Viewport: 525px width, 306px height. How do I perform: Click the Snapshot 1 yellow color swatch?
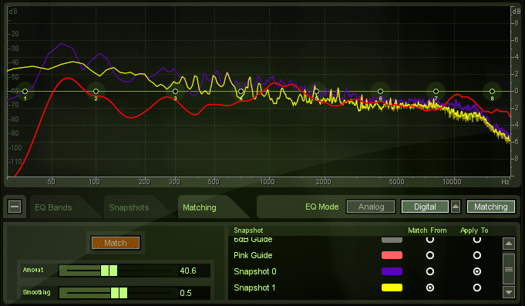coord(392,288)
